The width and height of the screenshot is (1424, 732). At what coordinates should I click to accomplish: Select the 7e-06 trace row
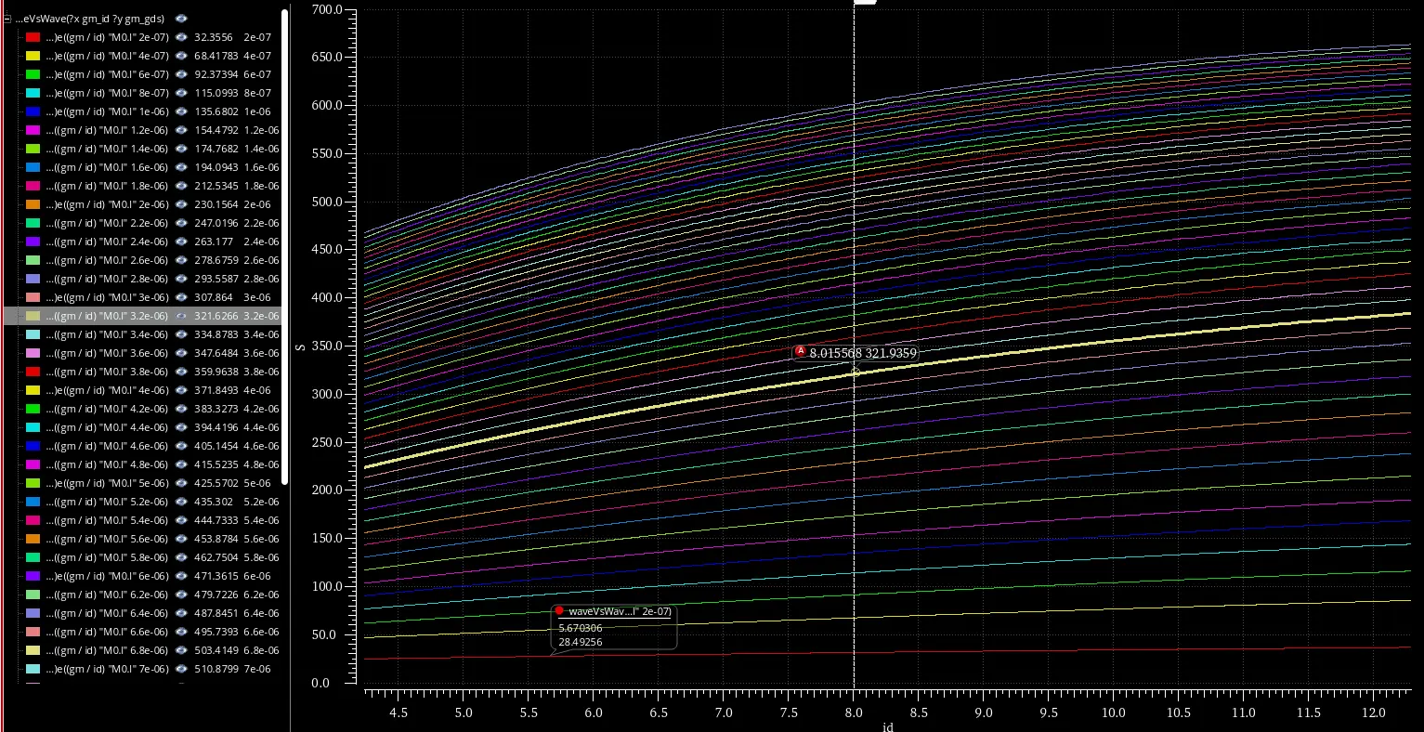pyautogui.click(x=141, y=669)
